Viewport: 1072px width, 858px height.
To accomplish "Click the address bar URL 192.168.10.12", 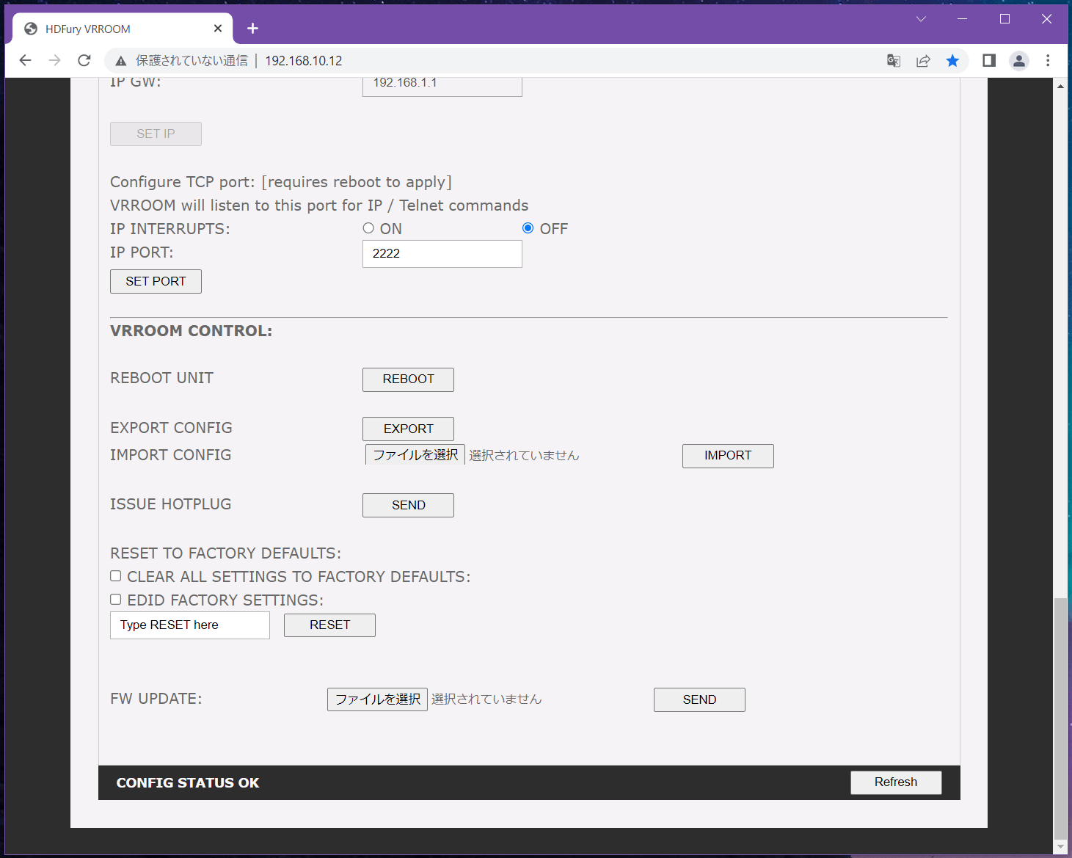I will pyautogui.click(x=304, y=61).
